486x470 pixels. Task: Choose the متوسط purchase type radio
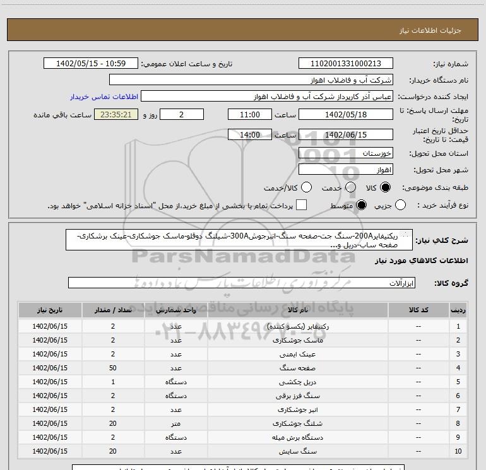(361, 205)
